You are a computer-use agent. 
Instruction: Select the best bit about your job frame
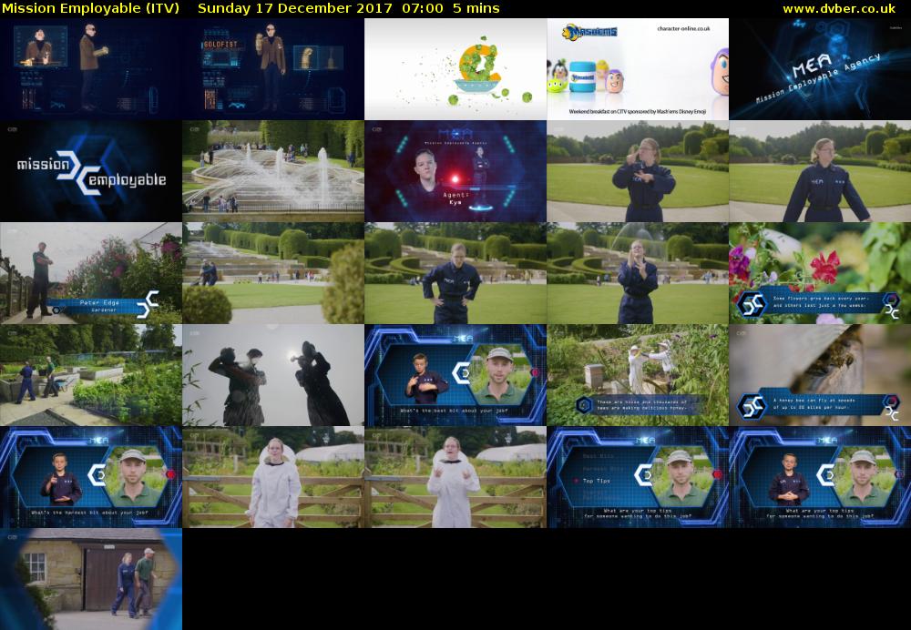pyautogui.click(x=455, y=375)
